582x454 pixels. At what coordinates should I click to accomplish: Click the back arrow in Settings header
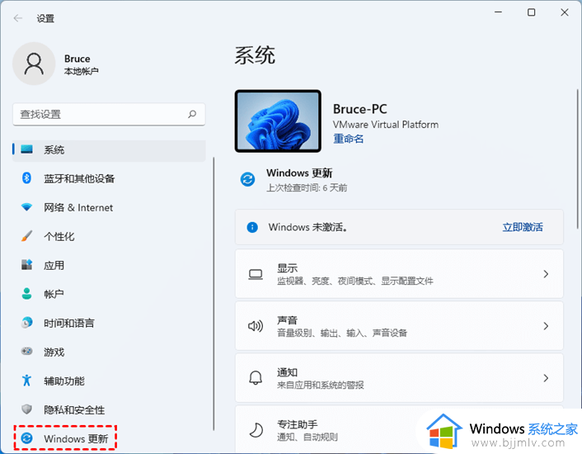point(18,18)
